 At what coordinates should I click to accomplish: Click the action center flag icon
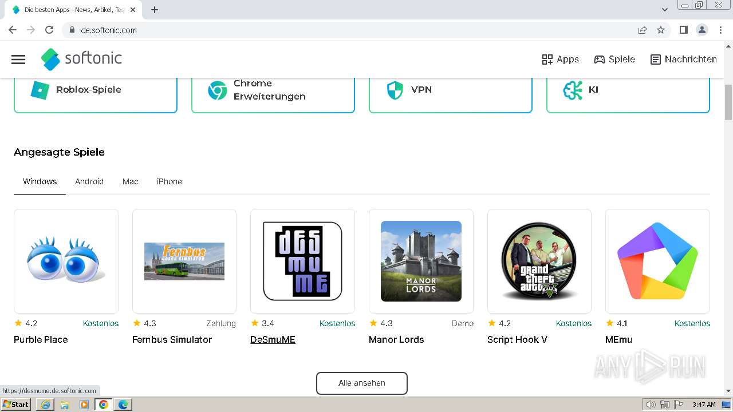point(679,405)
